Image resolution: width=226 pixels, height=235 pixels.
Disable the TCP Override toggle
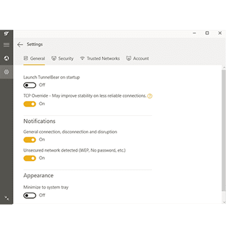click(x=30, y=104)
